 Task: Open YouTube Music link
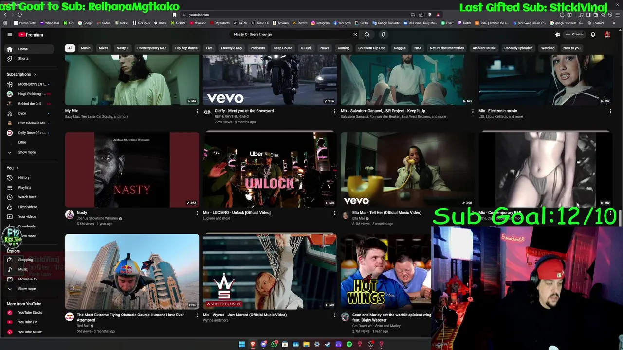point(29,332)
